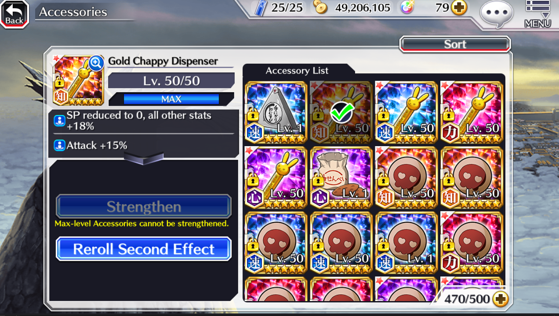The width and height of the screenshot is (559, 316).
Task: Toggle lock on selected Gold Chappy Dispenser icon
Action: (59, 82)
